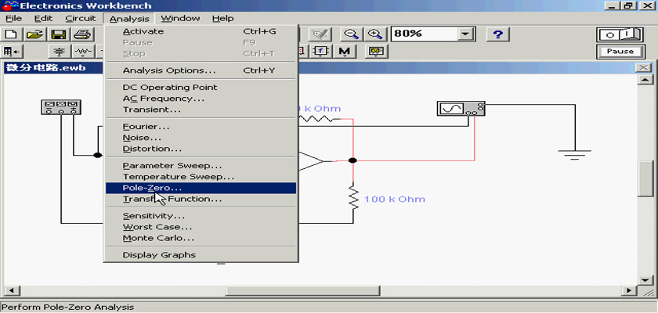Click the junction dot near function generator
Screen dimensions: 658x313
(x=97, y=156)
